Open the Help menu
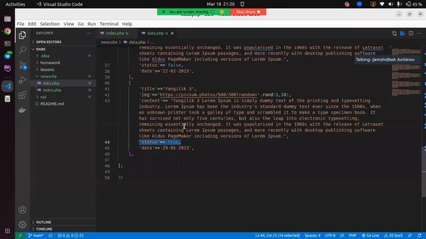The height and width of the screenshot is (239, 426). pos(127,24)
